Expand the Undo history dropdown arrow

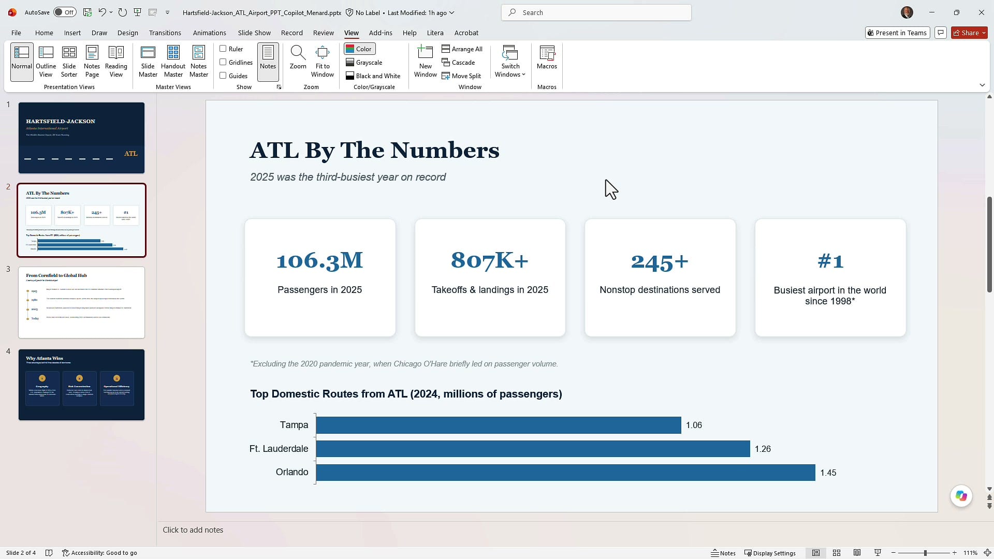point(111,12)
